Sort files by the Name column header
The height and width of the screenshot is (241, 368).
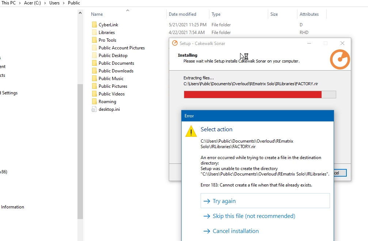[x=97, y=14]
